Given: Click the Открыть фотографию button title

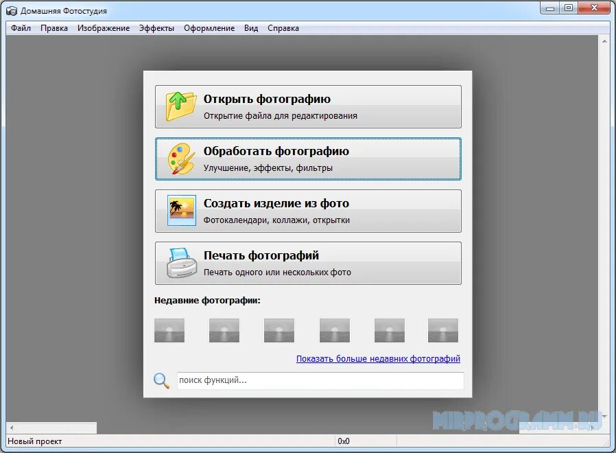Looking at the screenshot, I should pos(267,99).
